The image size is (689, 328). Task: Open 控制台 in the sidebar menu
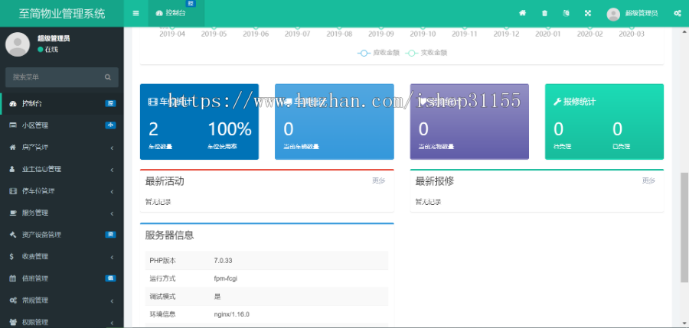[61, 104]
